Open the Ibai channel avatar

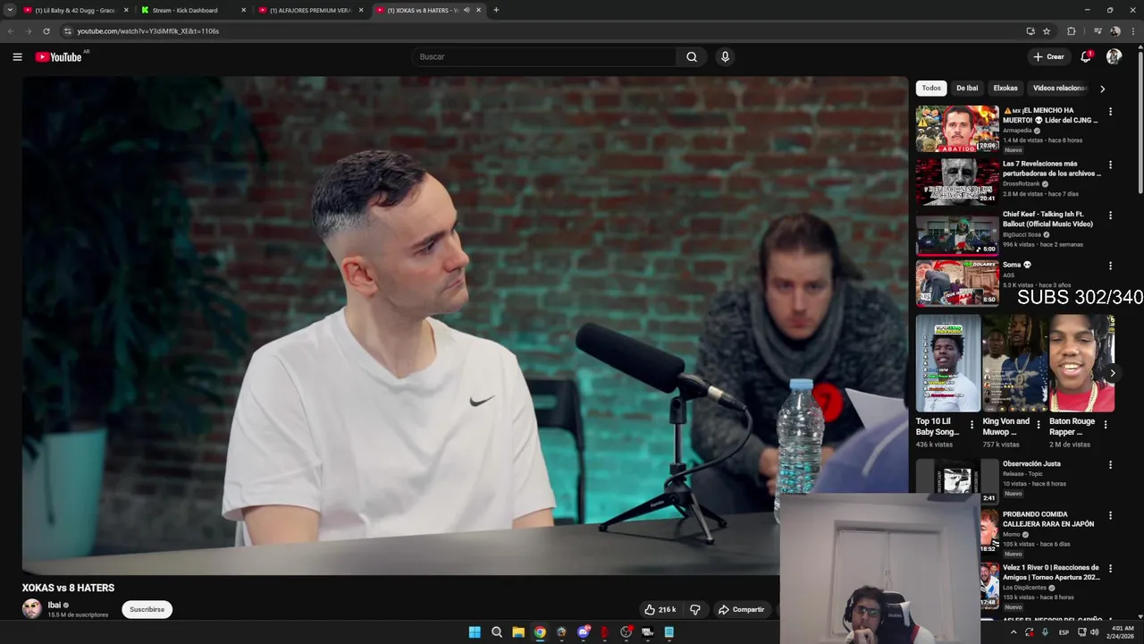coord(32,609)
